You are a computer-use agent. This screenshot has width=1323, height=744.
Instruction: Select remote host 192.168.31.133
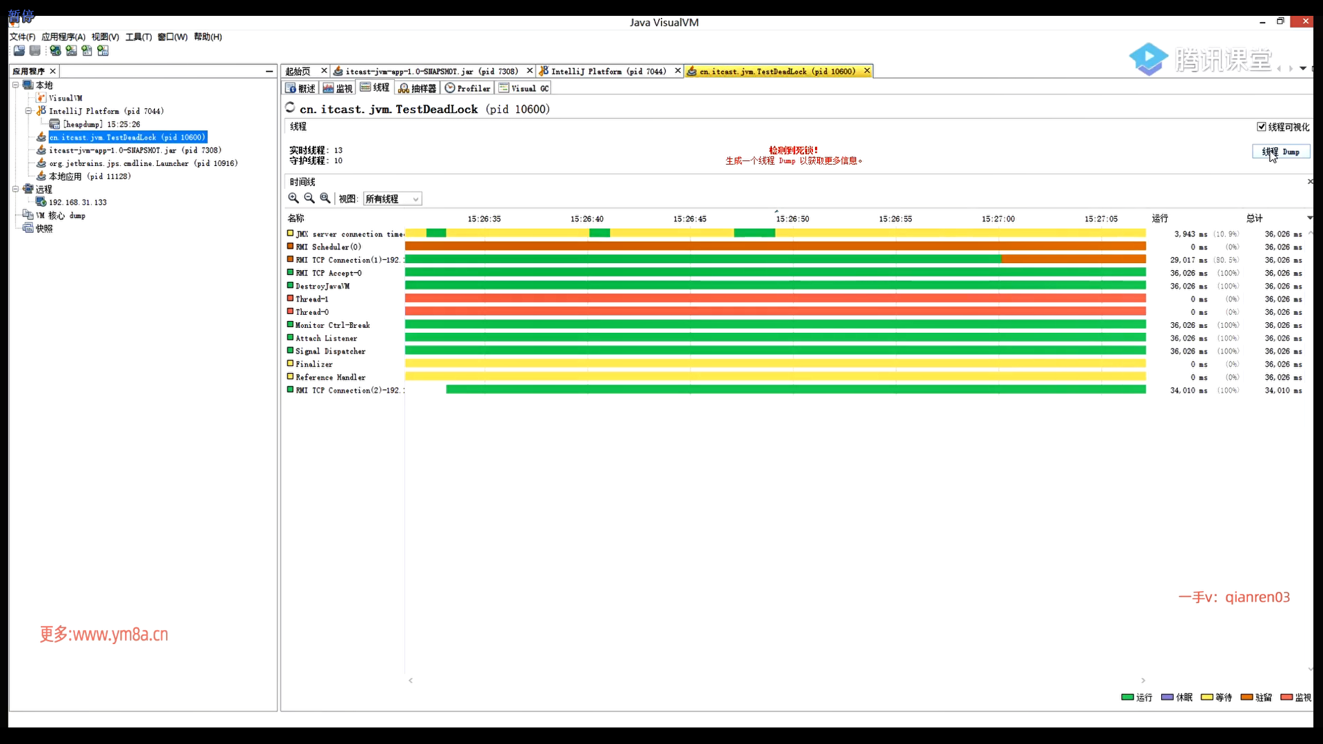pyautogui.click(x=77, y=203)
